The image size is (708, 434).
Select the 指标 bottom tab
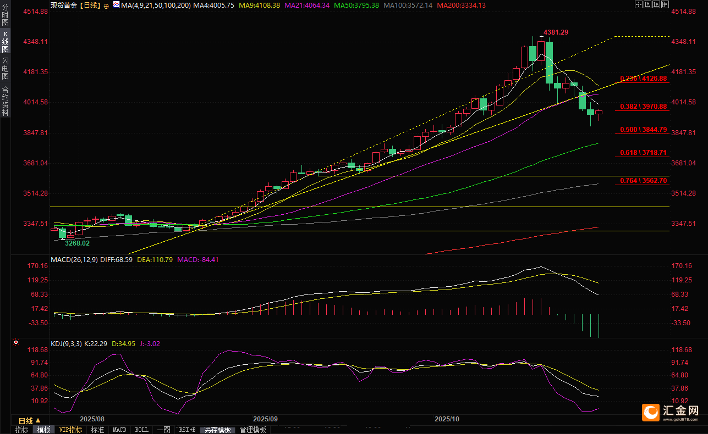pos(22,430)
